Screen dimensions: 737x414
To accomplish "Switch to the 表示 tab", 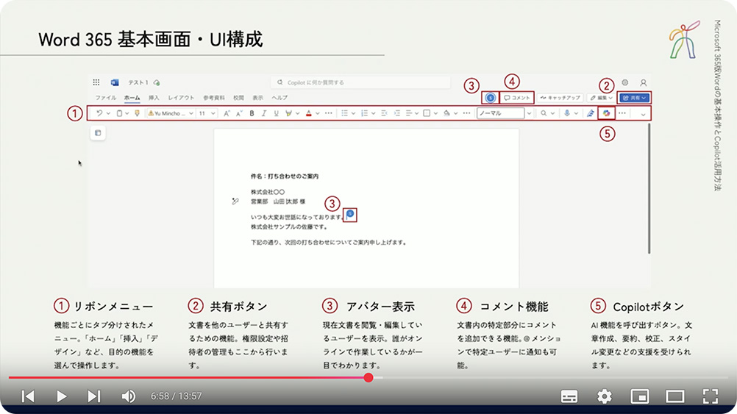I will point(257,98).
